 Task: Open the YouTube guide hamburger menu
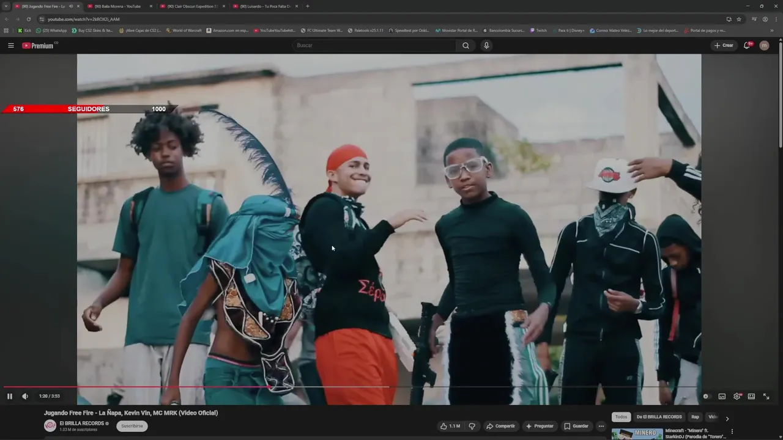tap(10, 45)
